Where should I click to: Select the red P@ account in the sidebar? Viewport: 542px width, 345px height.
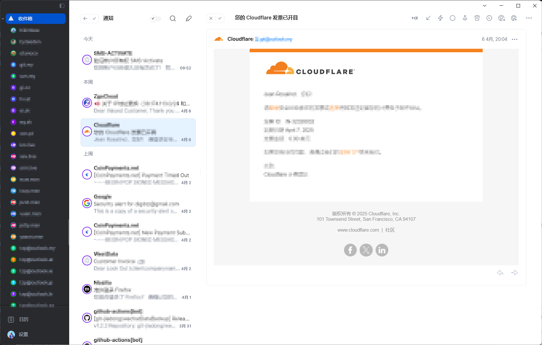tap(13, 202)
